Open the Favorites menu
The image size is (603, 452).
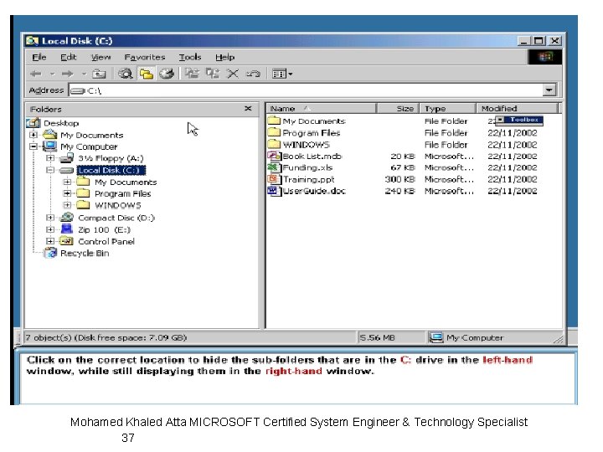tap(145, 57)
